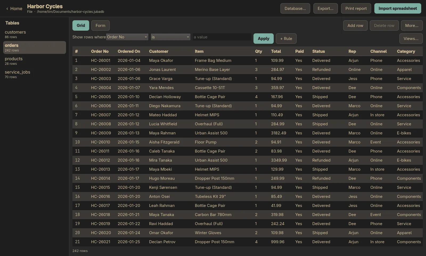Select the Carbon Bar 780mm cell

coord(213,215)
